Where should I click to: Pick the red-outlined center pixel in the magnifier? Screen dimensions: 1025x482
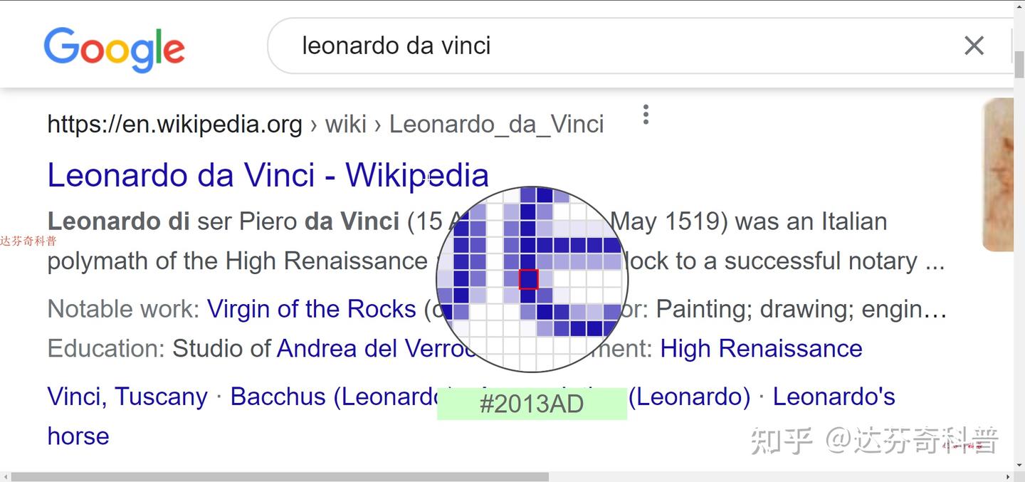528,279
